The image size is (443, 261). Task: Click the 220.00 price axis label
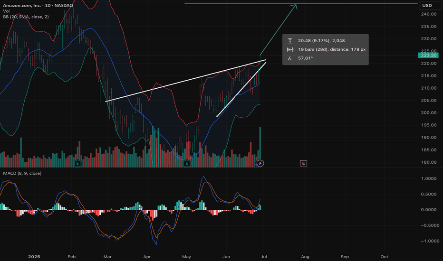pyautogui.click(x=429, y=64)
